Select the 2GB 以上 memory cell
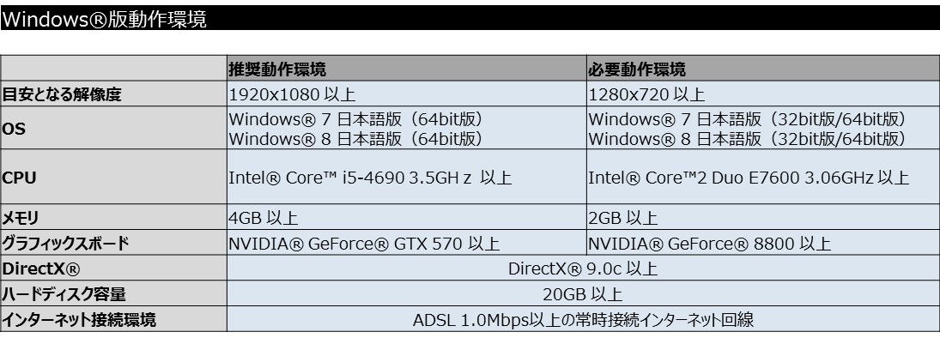Image resolution: width=940 pixels, height=338 pixels. 763,217
